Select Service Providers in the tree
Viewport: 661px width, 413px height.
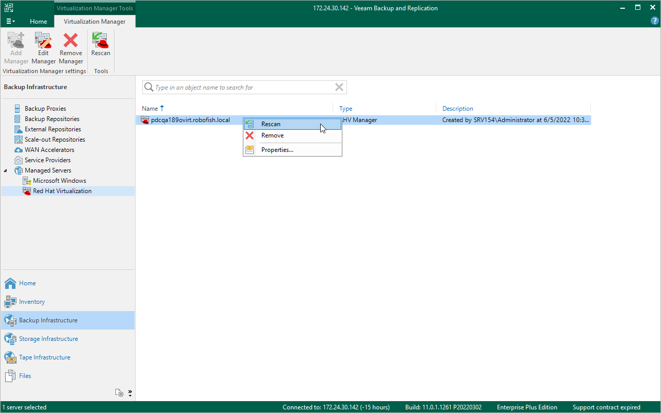(47, 160)
